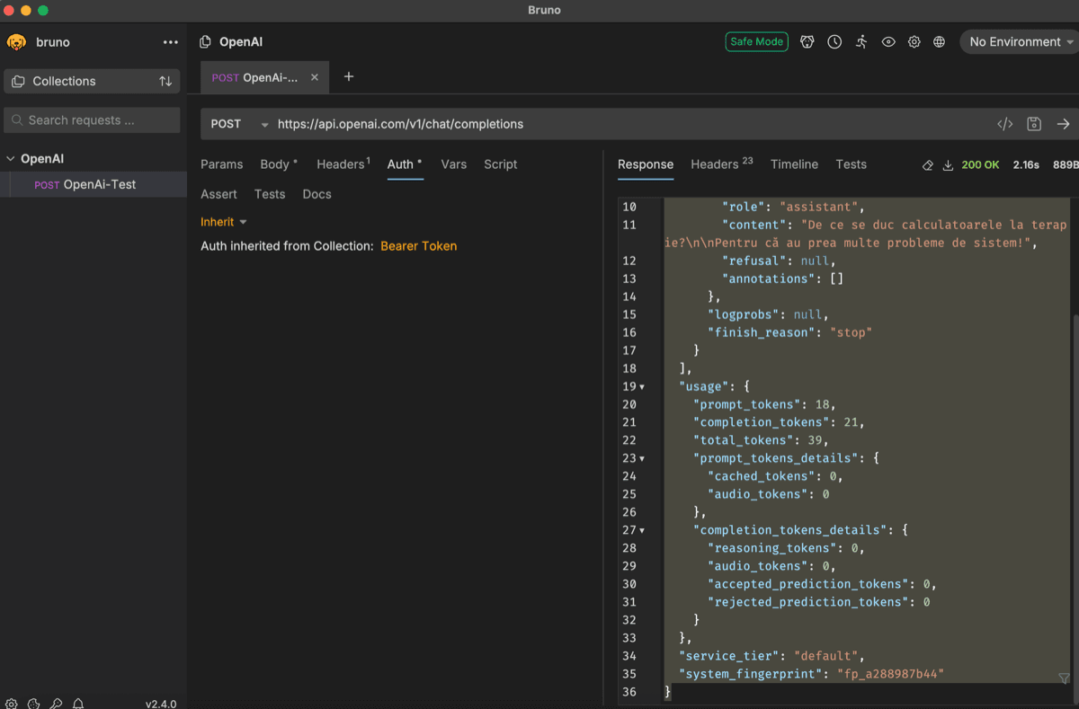Open the history clock icon in toolbar
The image size is (1079, 709).
(834, 42)
